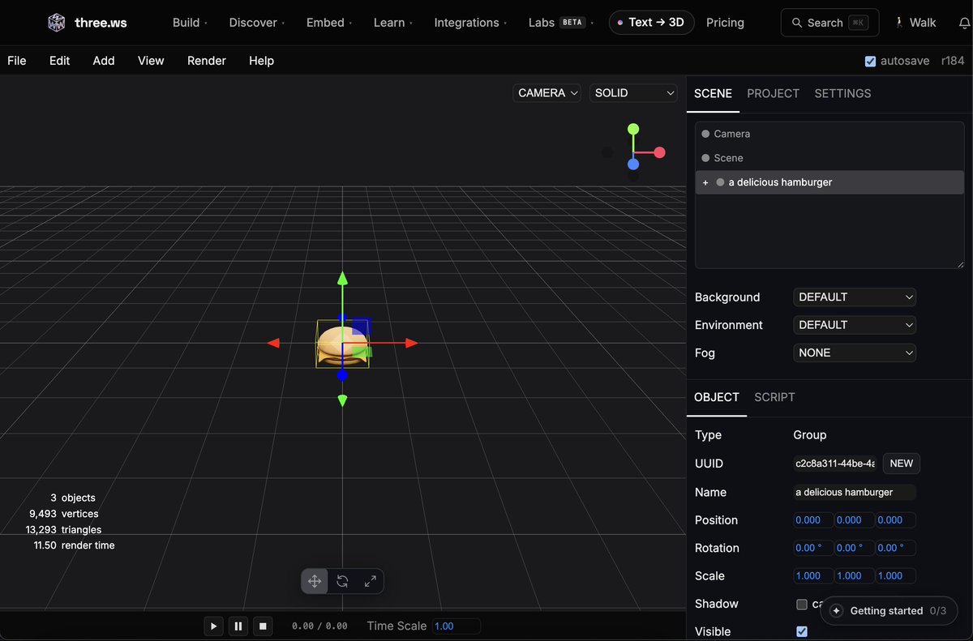This screenshot has width=973, height=641.
Task: Click the upward green translate arrow
Action: 342,278
